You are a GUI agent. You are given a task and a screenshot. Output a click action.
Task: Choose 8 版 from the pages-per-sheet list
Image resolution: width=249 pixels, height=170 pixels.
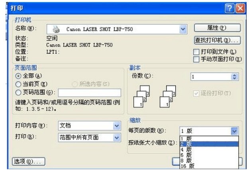(209, 160)
